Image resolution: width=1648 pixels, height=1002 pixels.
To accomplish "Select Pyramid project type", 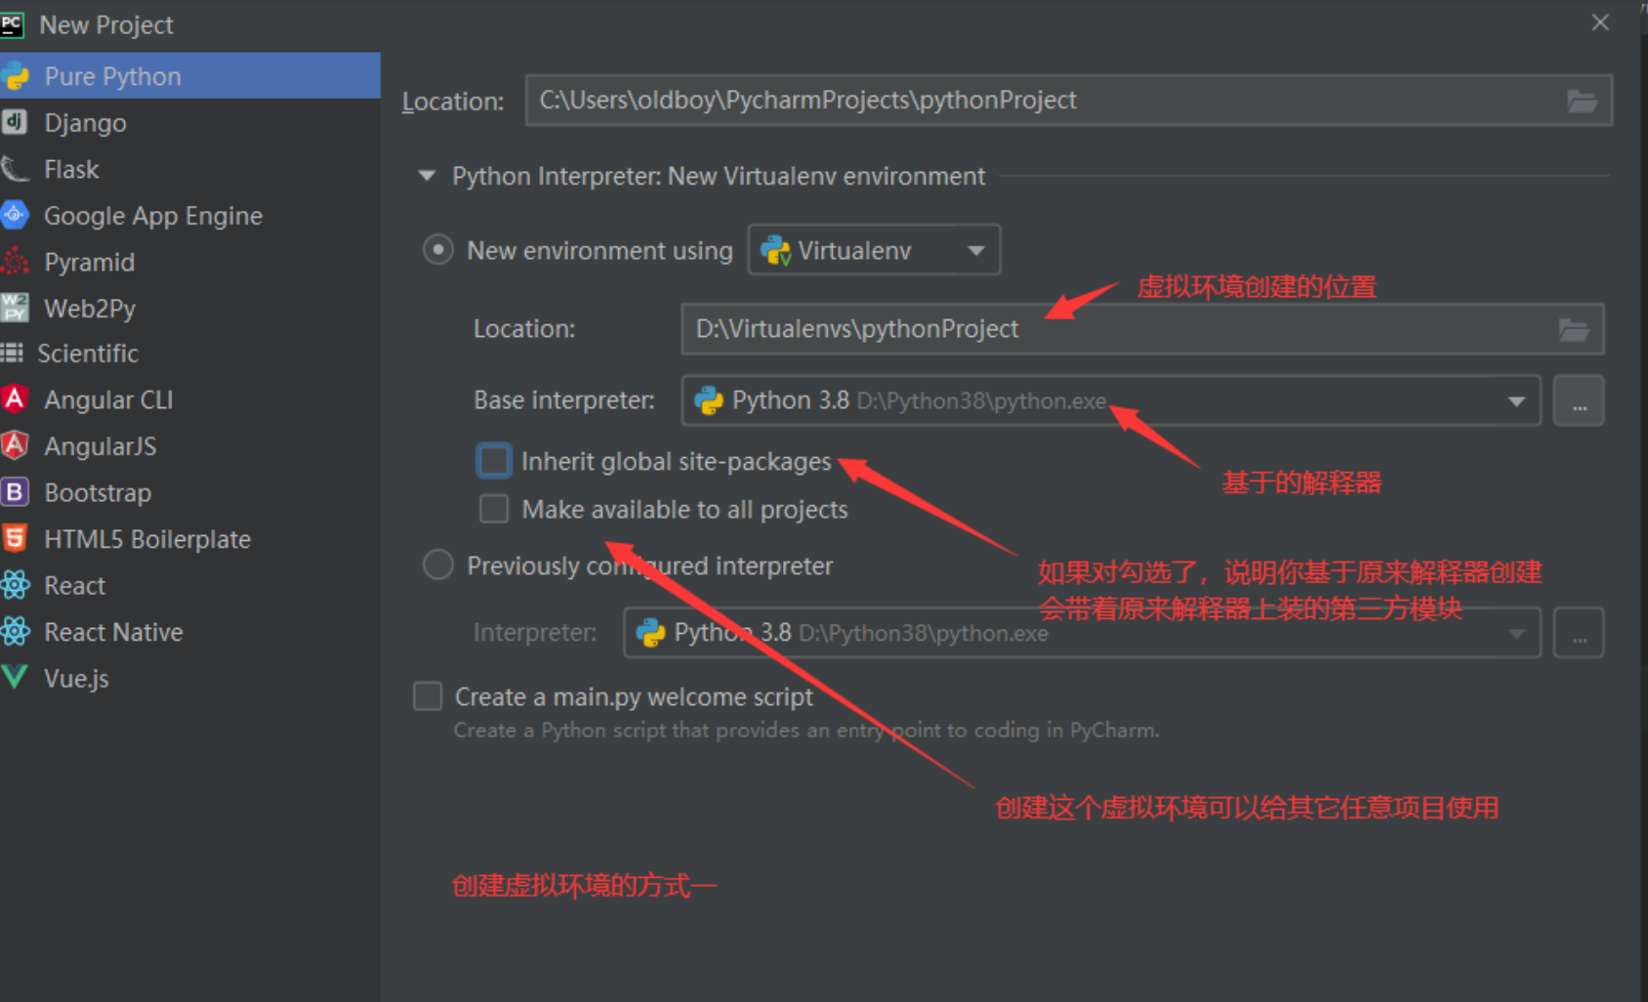I will tap(190, 262).
